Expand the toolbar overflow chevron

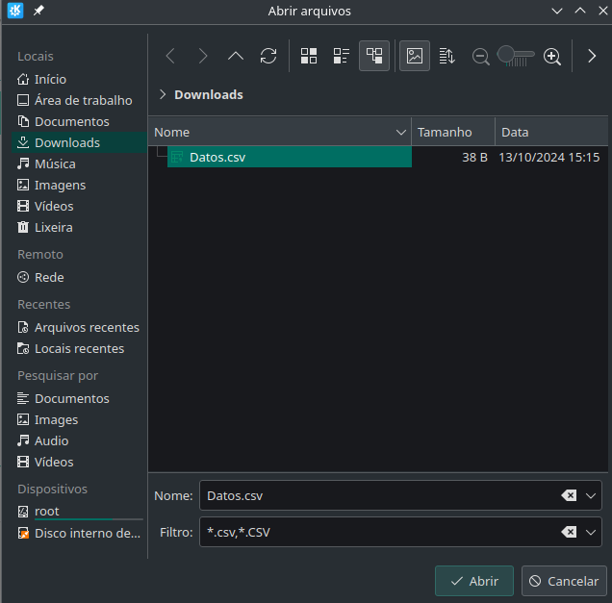[592, 56]
